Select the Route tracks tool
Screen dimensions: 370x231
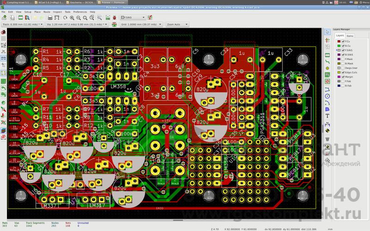coord(327,61)
